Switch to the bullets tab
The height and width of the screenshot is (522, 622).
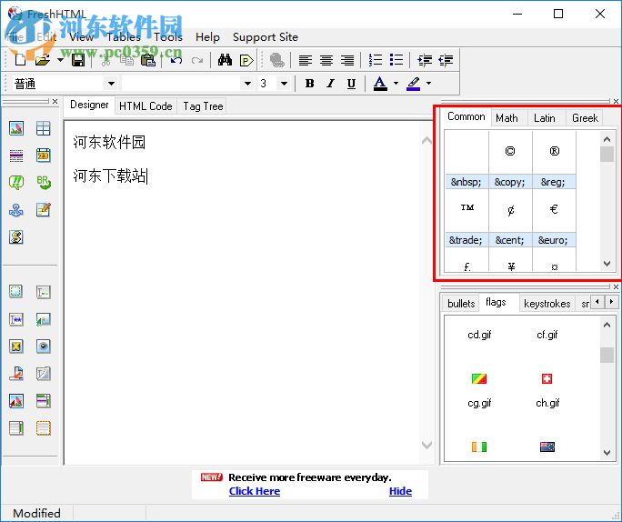tap(461, 304)
